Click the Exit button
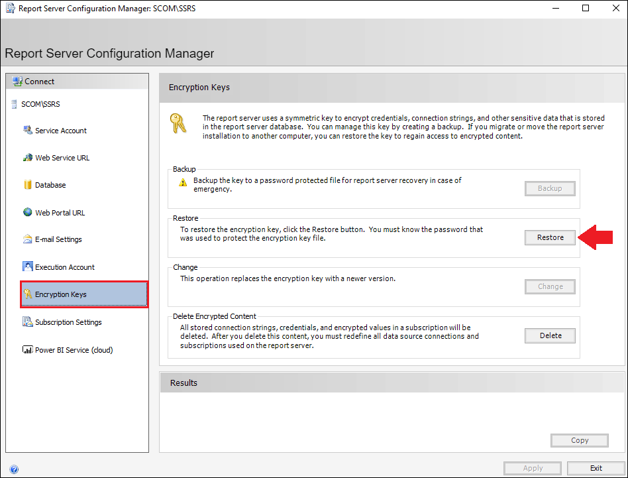628x478 pixels. (596, 468)
